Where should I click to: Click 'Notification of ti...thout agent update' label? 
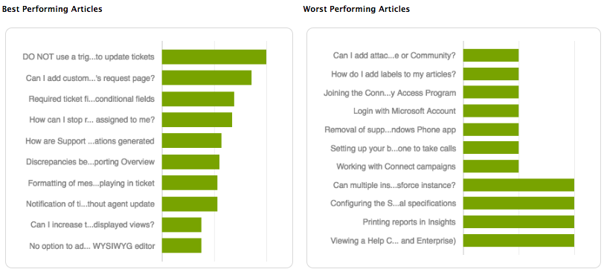91,204
